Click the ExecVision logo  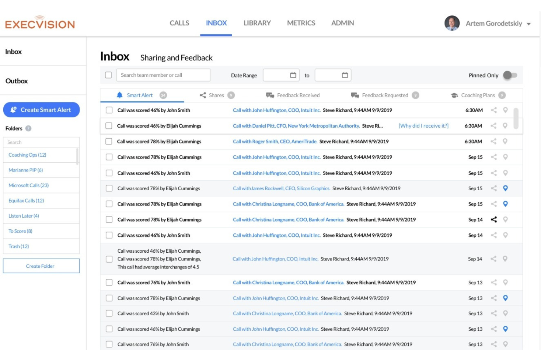40,23
